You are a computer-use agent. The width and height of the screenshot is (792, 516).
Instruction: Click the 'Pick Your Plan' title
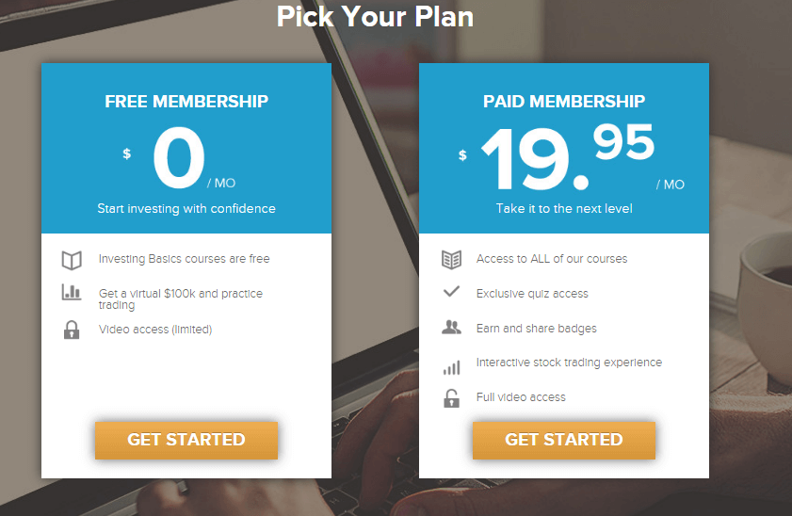[375, 16]
